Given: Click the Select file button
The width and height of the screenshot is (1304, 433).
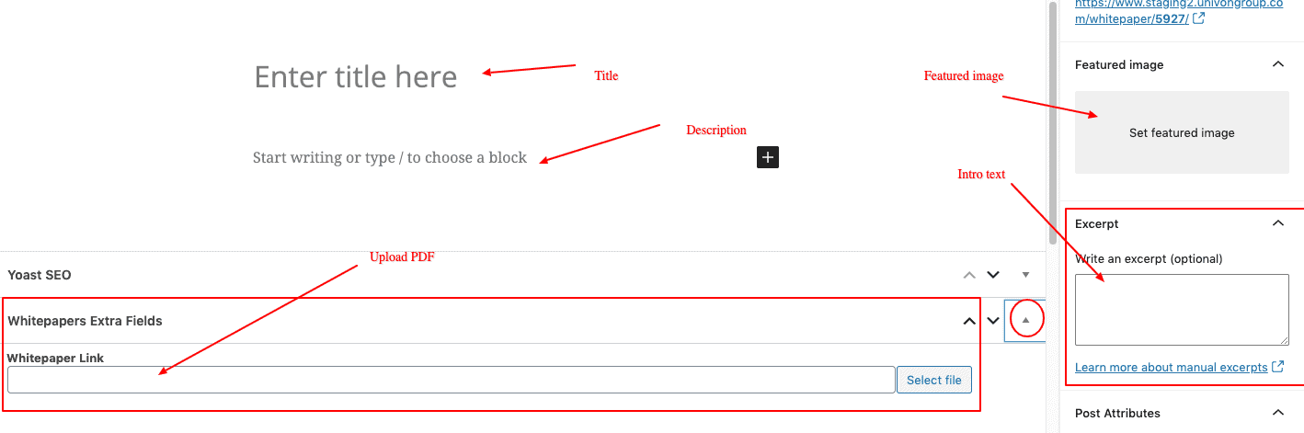Looking at the screenshot, I should pyautogui.click(x=934, y=380).
